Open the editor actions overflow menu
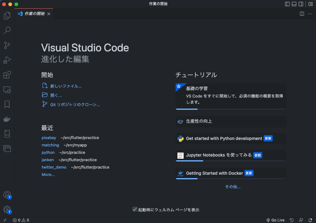Screen dimensions: 316x223 (310, 14)
